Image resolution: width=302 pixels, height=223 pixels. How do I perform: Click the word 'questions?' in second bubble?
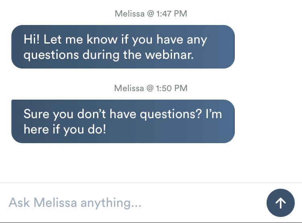[170, 114]
